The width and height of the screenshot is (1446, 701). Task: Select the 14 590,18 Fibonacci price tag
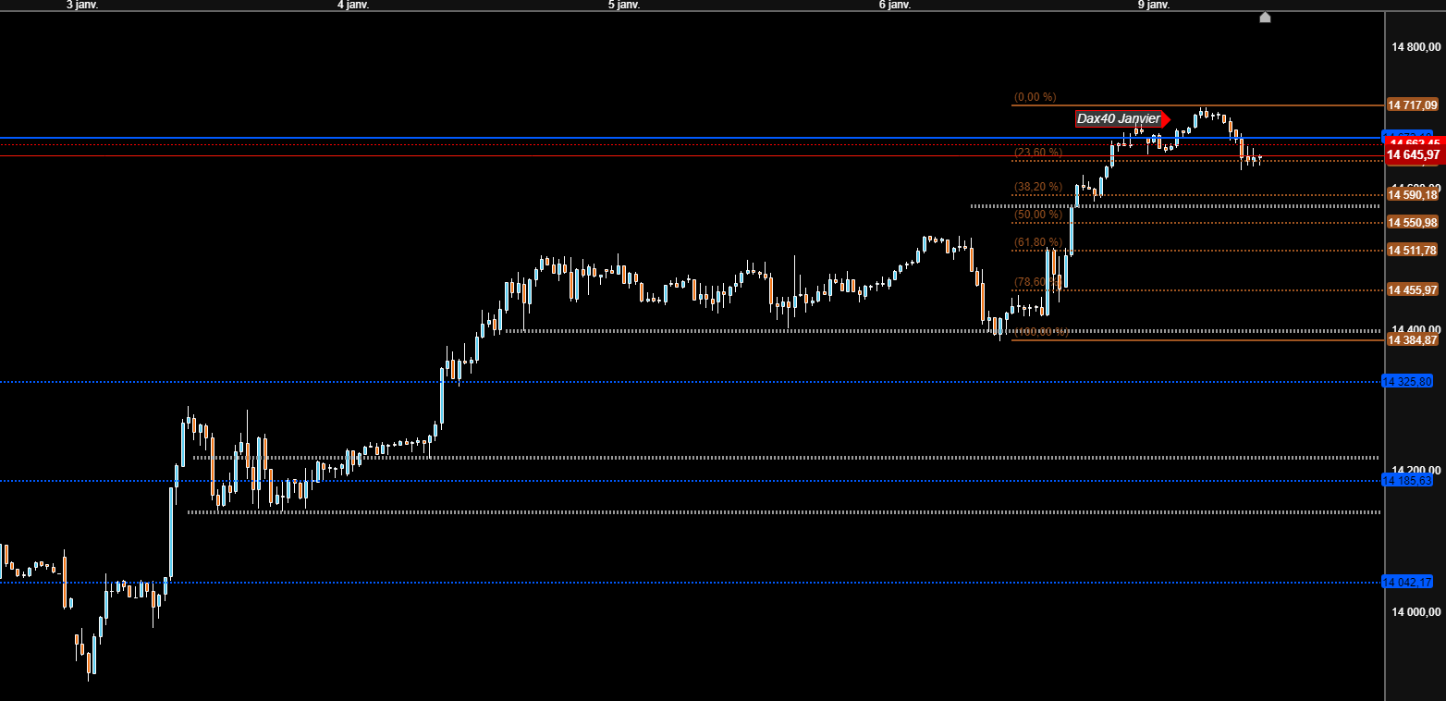coord(1413,194)
